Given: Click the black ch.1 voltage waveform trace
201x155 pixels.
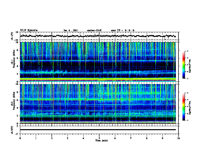Looking at the screenshot, I should click(98, 36).
